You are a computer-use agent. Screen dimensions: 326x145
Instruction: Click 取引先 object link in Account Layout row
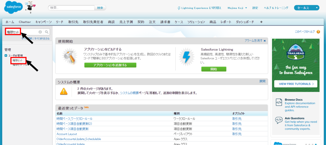(237, 134)
